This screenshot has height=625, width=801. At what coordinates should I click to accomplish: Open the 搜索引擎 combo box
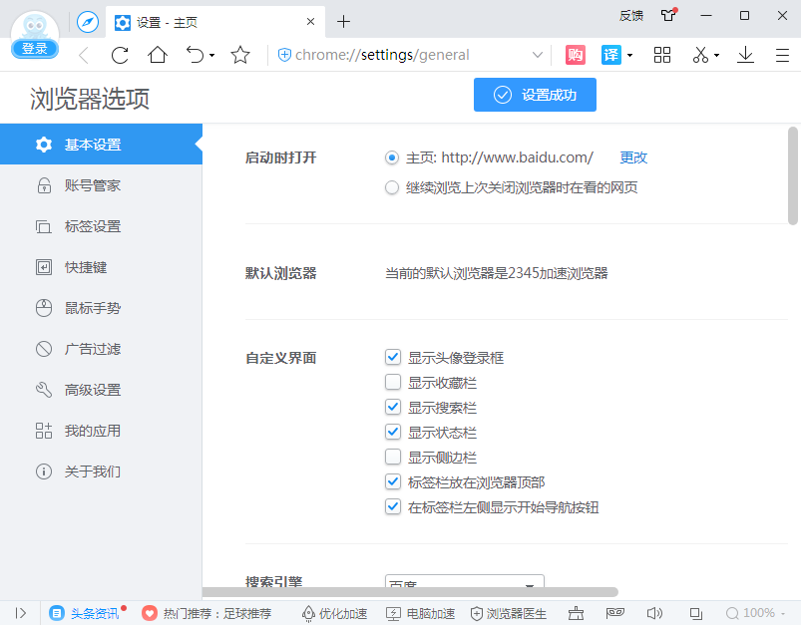465,580
